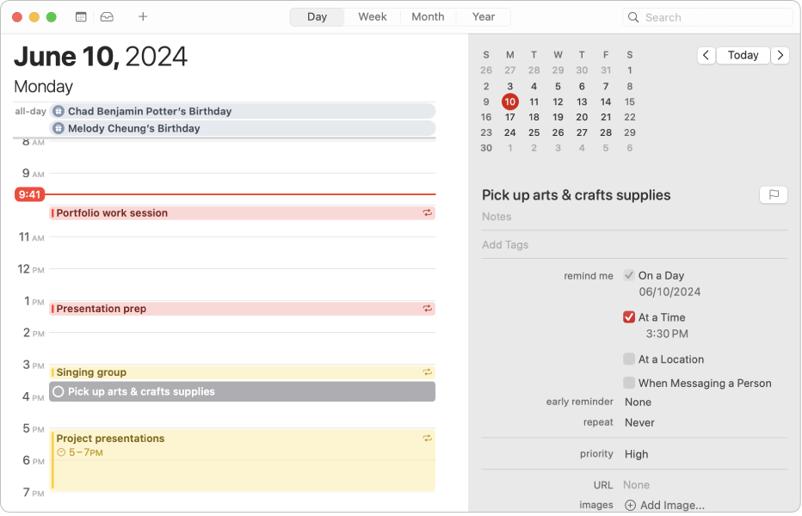Check When Messaging a Person option
This screenshot has height=516, width=802.
click(x=629, y=383)
